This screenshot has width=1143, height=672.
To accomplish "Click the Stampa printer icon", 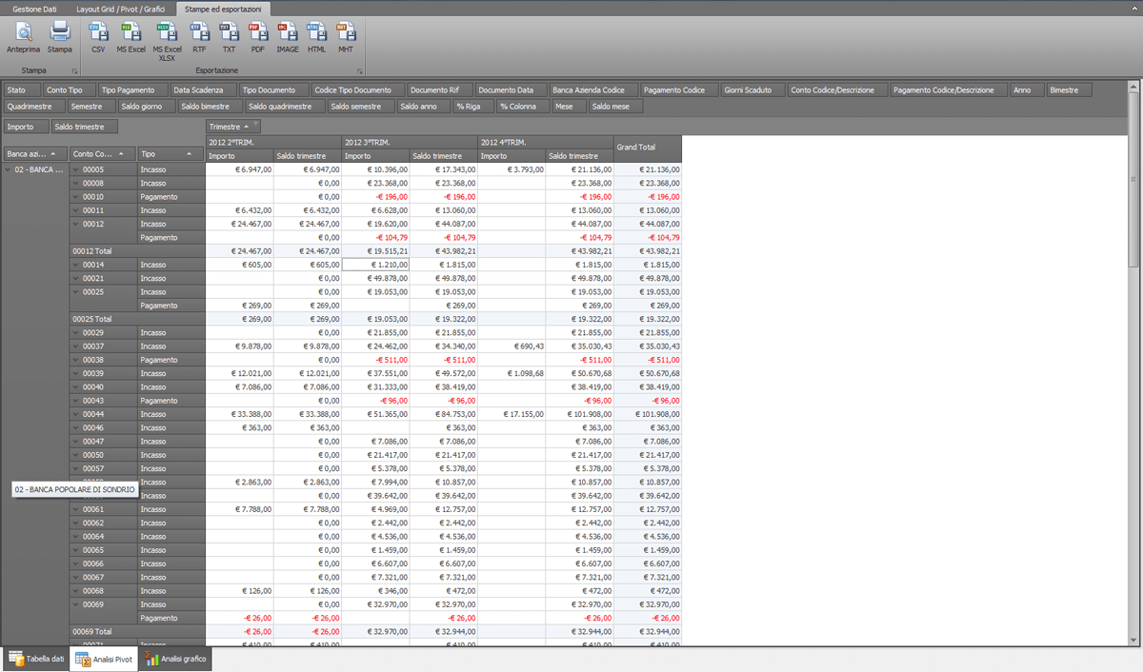I will coord(60,36).
